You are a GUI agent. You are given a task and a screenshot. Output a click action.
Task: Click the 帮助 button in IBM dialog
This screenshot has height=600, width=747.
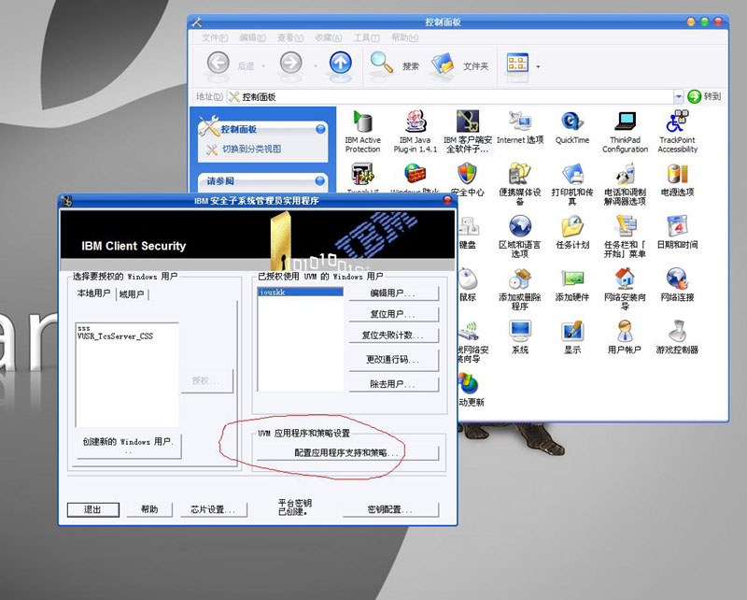point(149,509)
